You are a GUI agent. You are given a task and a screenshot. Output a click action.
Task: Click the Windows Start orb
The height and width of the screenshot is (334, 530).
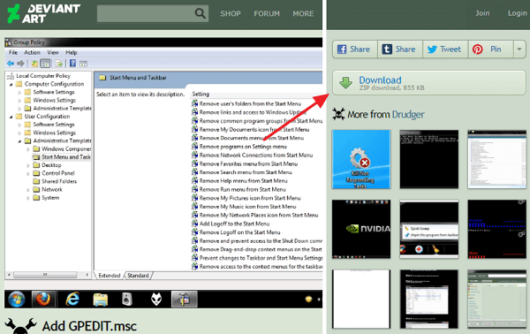17,300
